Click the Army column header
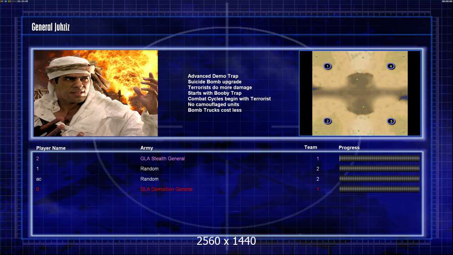Screen dimensions: 453x255 pos(147,148)
